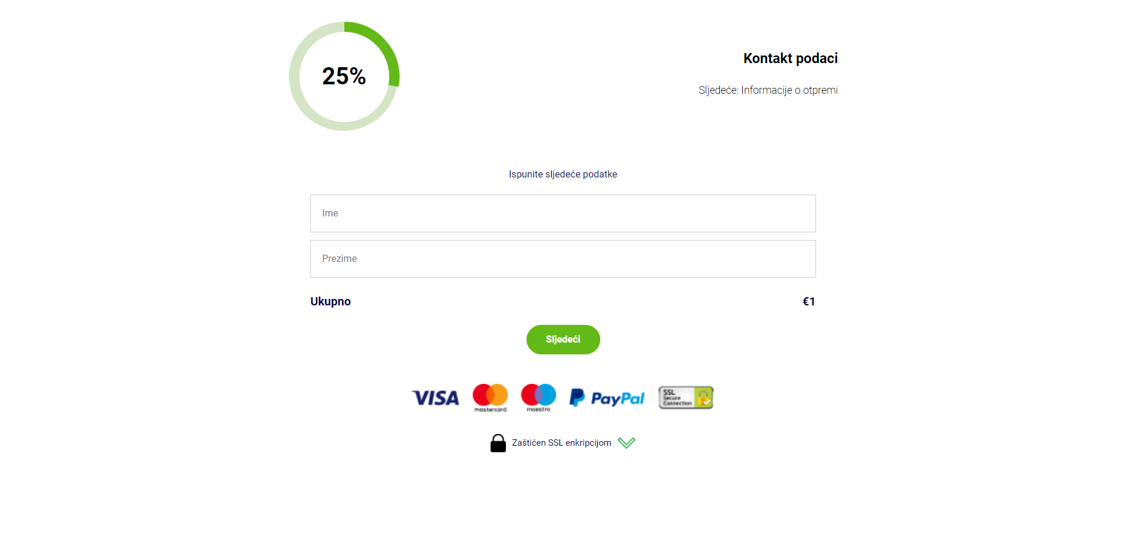Click the PayPal logo
Viewport: 1125px width, 546px height.
click(607, 398)
